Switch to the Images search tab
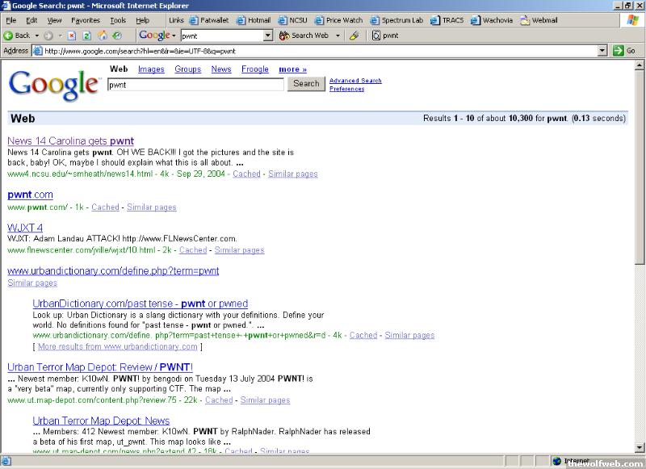Viewport: 646px width, 469px height. (151, 69)
